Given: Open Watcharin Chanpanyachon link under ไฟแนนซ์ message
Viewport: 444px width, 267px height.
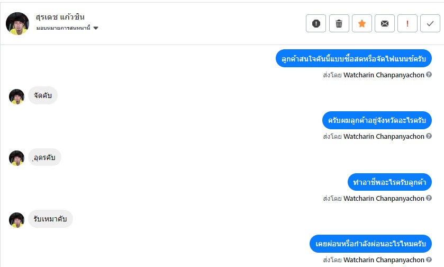Looking at the screenshot, I should click(x=384, y=75).
